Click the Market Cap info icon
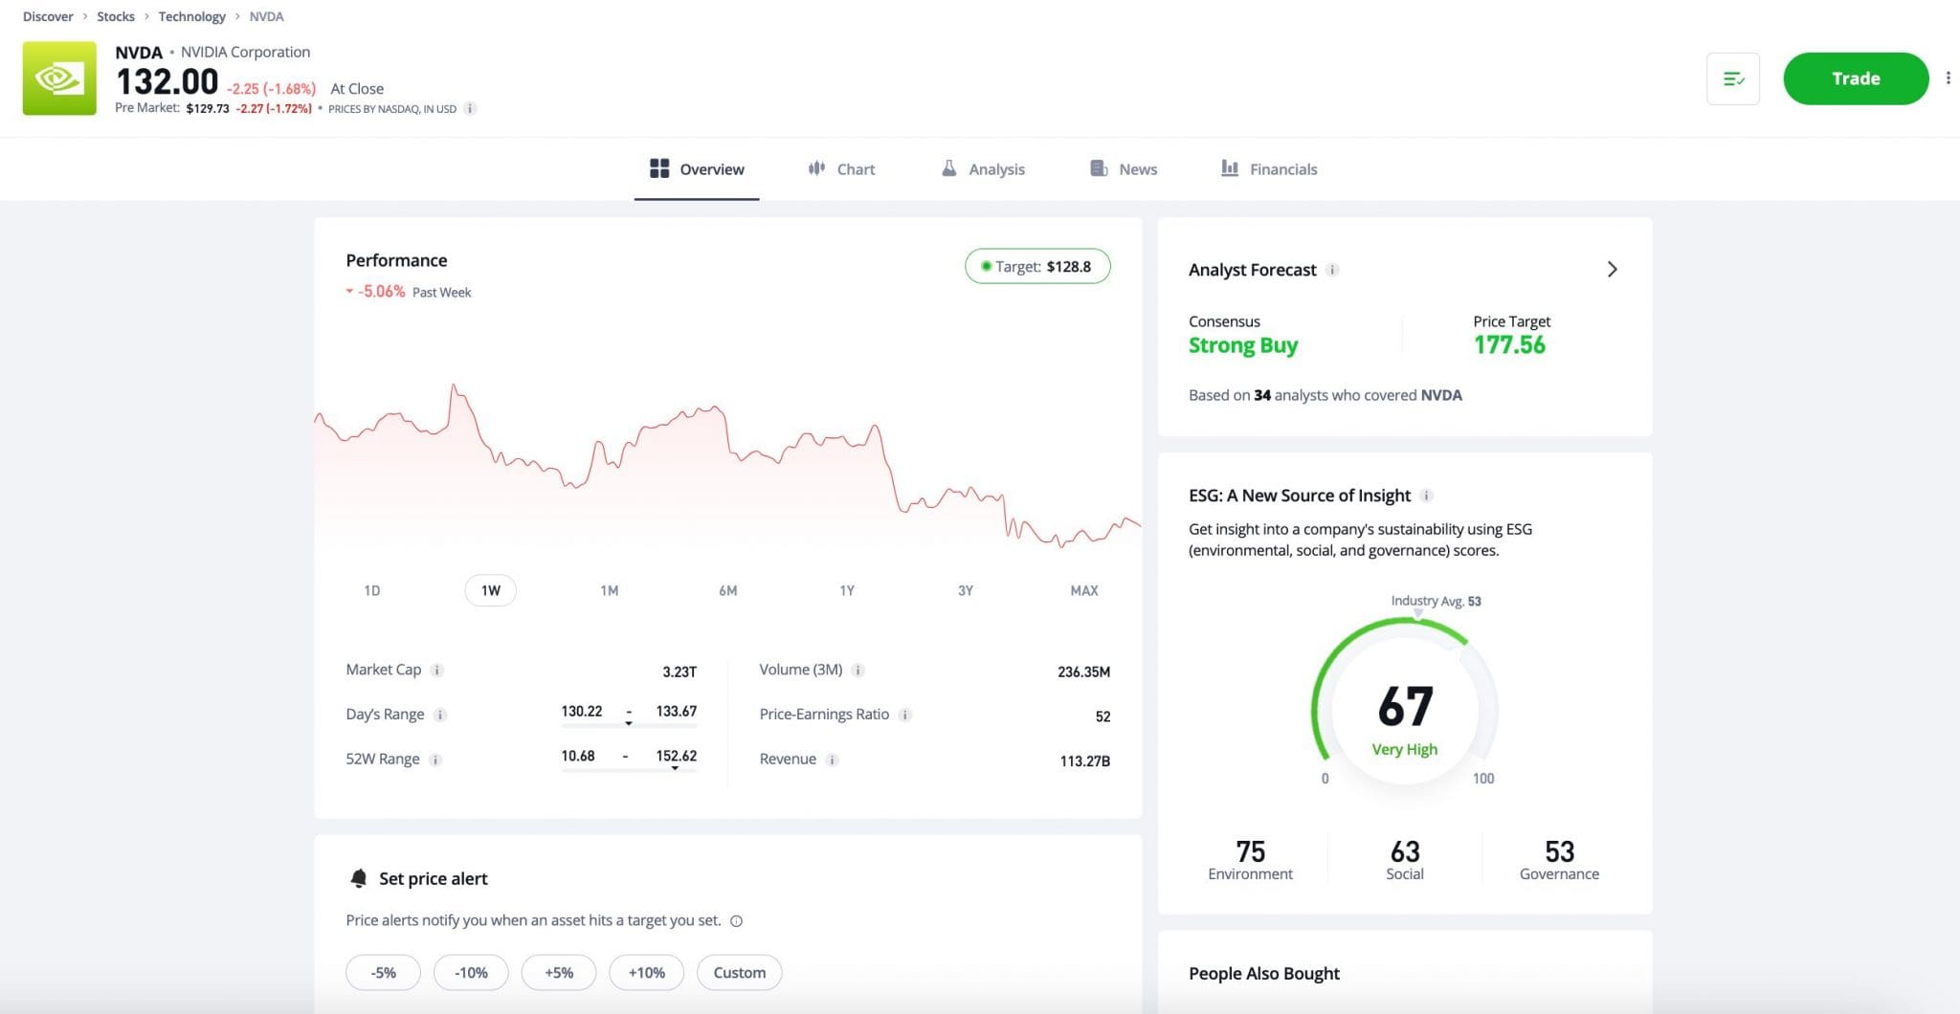The width and height of the screenshot is (1960, 1014). click(x=436, y=670)
